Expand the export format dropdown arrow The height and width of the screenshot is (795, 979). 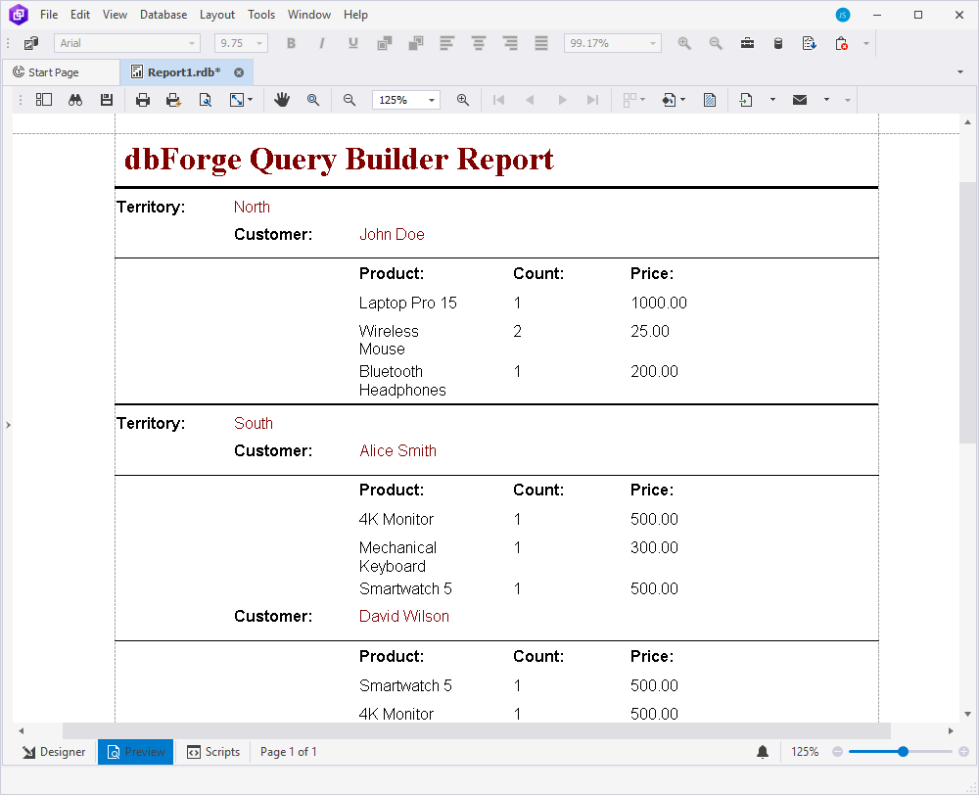[772, 100]
